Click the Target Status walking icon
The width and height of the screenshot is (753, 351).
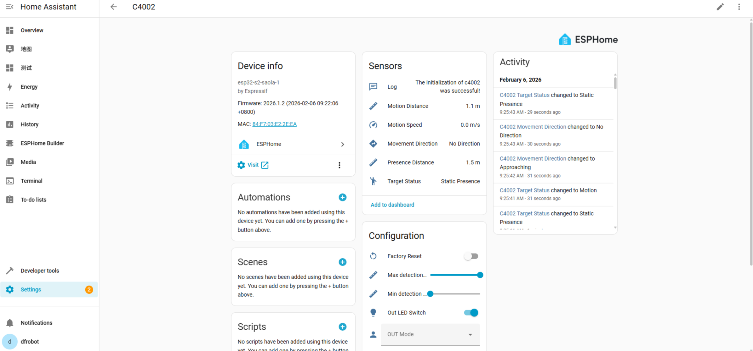373,181
